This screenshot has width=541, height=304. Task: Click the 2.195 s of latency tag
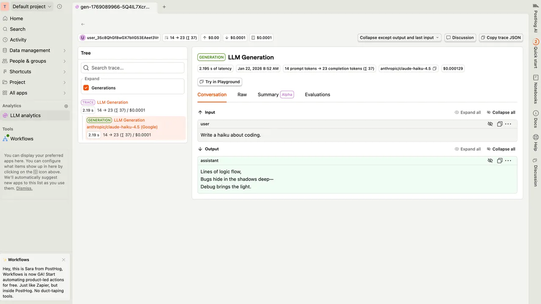[x=216, y=68]
